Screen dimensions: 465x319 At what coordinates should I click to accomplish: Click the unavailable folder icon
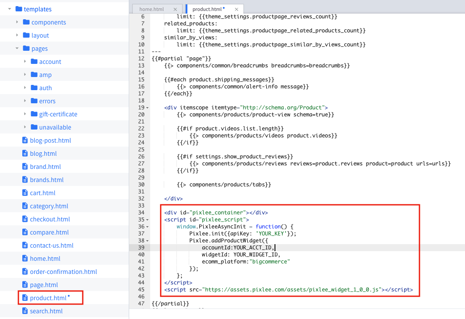34,127
